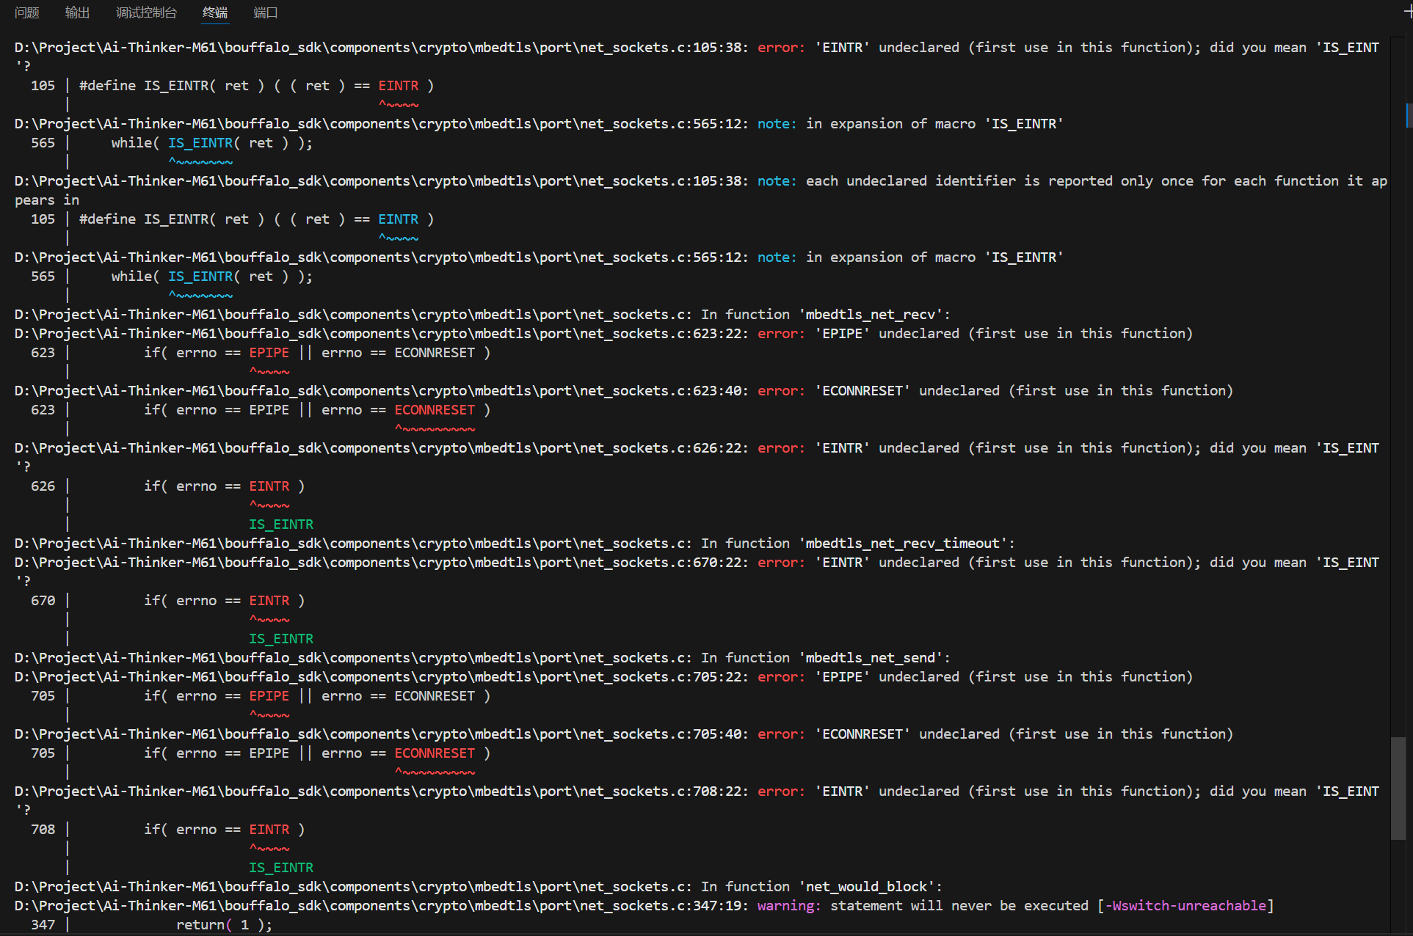Click the green IS_EINTR suggestion under line 708

point(281,867)
